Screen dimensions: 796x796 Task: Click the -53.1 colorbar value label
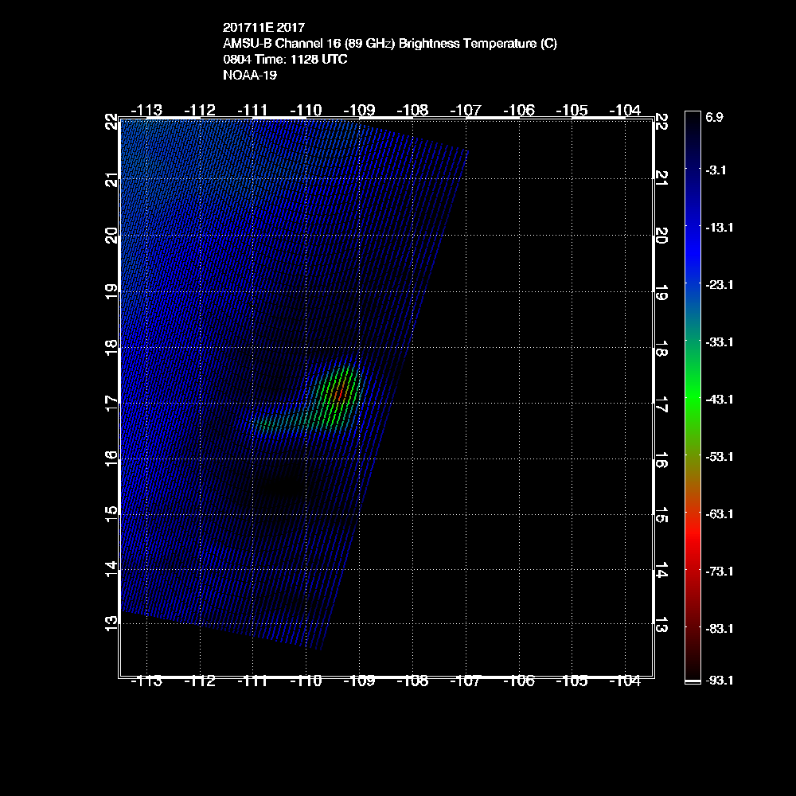click(722, 456)
